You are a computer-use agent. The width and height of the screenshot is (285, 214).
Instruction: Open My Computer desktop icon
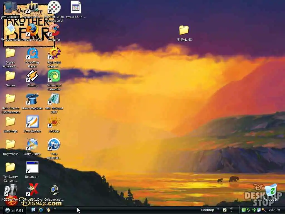[11, 9]
